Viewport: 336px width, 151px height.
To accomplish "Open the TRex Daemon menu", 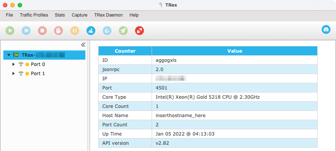I will click(x=109, y=15).
